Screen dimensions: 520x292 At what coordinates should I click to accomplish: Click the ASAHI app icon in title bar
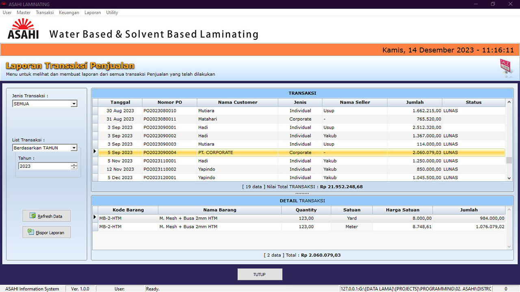[x=4, y=4]
